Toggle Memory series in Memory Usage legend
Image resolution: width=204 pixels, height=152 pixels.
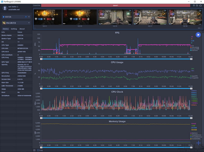[x=194, y=133]
